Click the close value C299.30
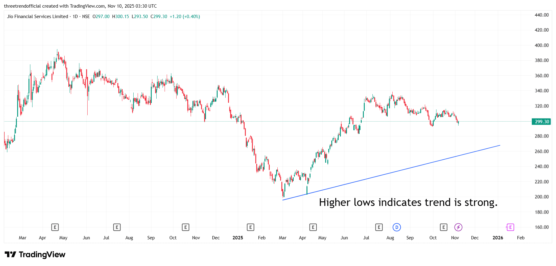Viewport: 556px width, 266px height. (x=159, y=17)
